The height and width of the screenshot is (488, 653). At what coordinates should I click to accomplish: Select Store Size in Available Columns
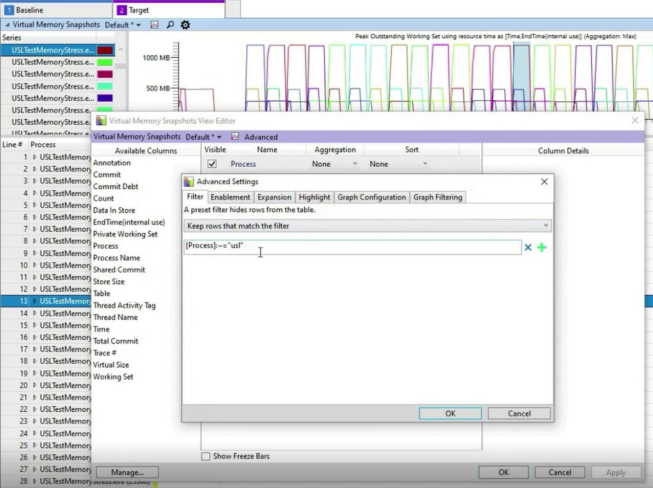click(x=108, y=282)
